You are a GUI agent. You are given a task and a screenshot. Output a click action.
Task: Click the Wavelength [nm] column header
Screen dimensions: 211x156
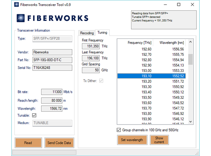[x=169, y=43]
